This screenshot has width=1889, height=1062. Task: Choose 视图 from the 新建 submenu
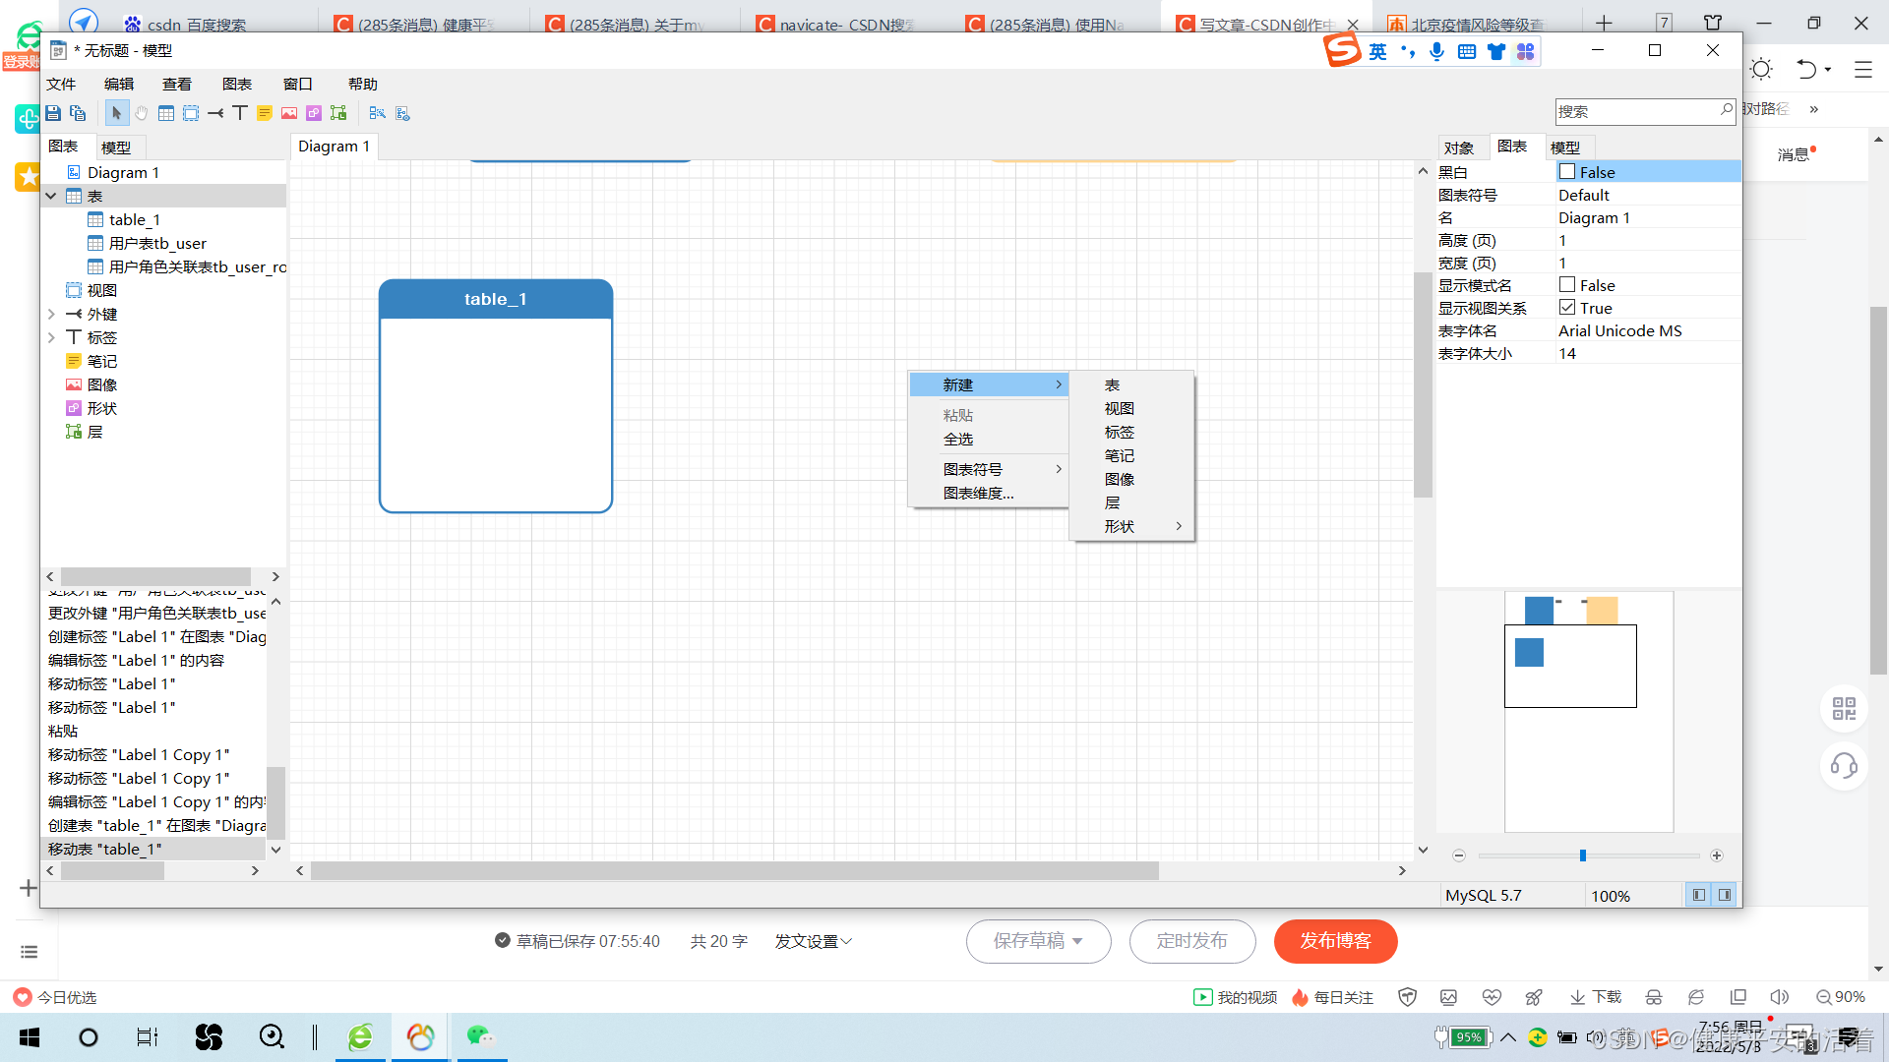pyautogui.click(x=1119, y=408)
